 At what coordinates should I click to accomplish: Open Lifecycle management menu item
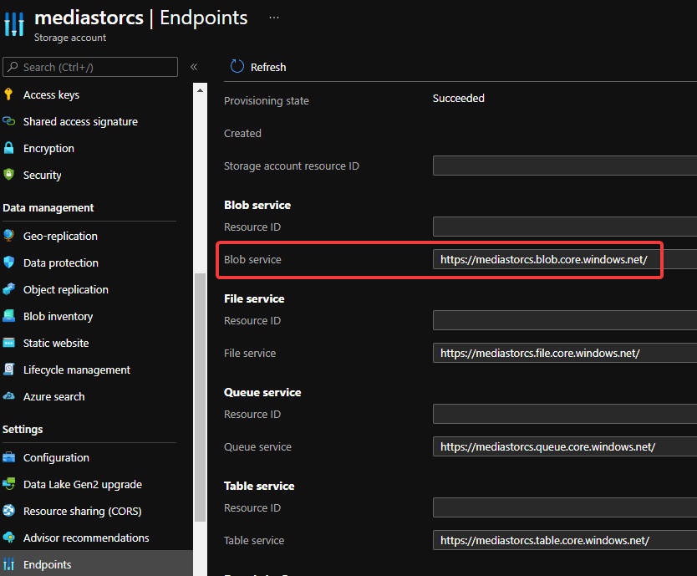[77, 370]
